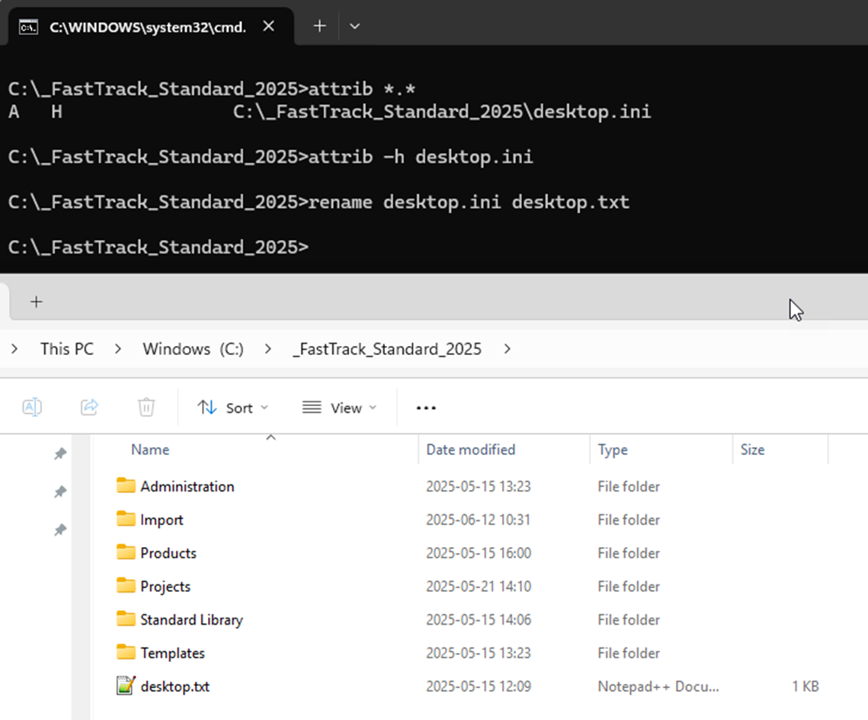Click the Products folder icon
Screen dimensions: 868x720
pyautogui.click(x=126, y=552)
